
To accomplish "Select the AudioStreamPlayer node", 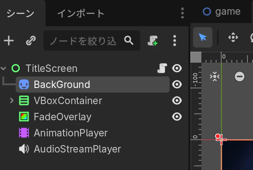I will [x=77, y=149].
